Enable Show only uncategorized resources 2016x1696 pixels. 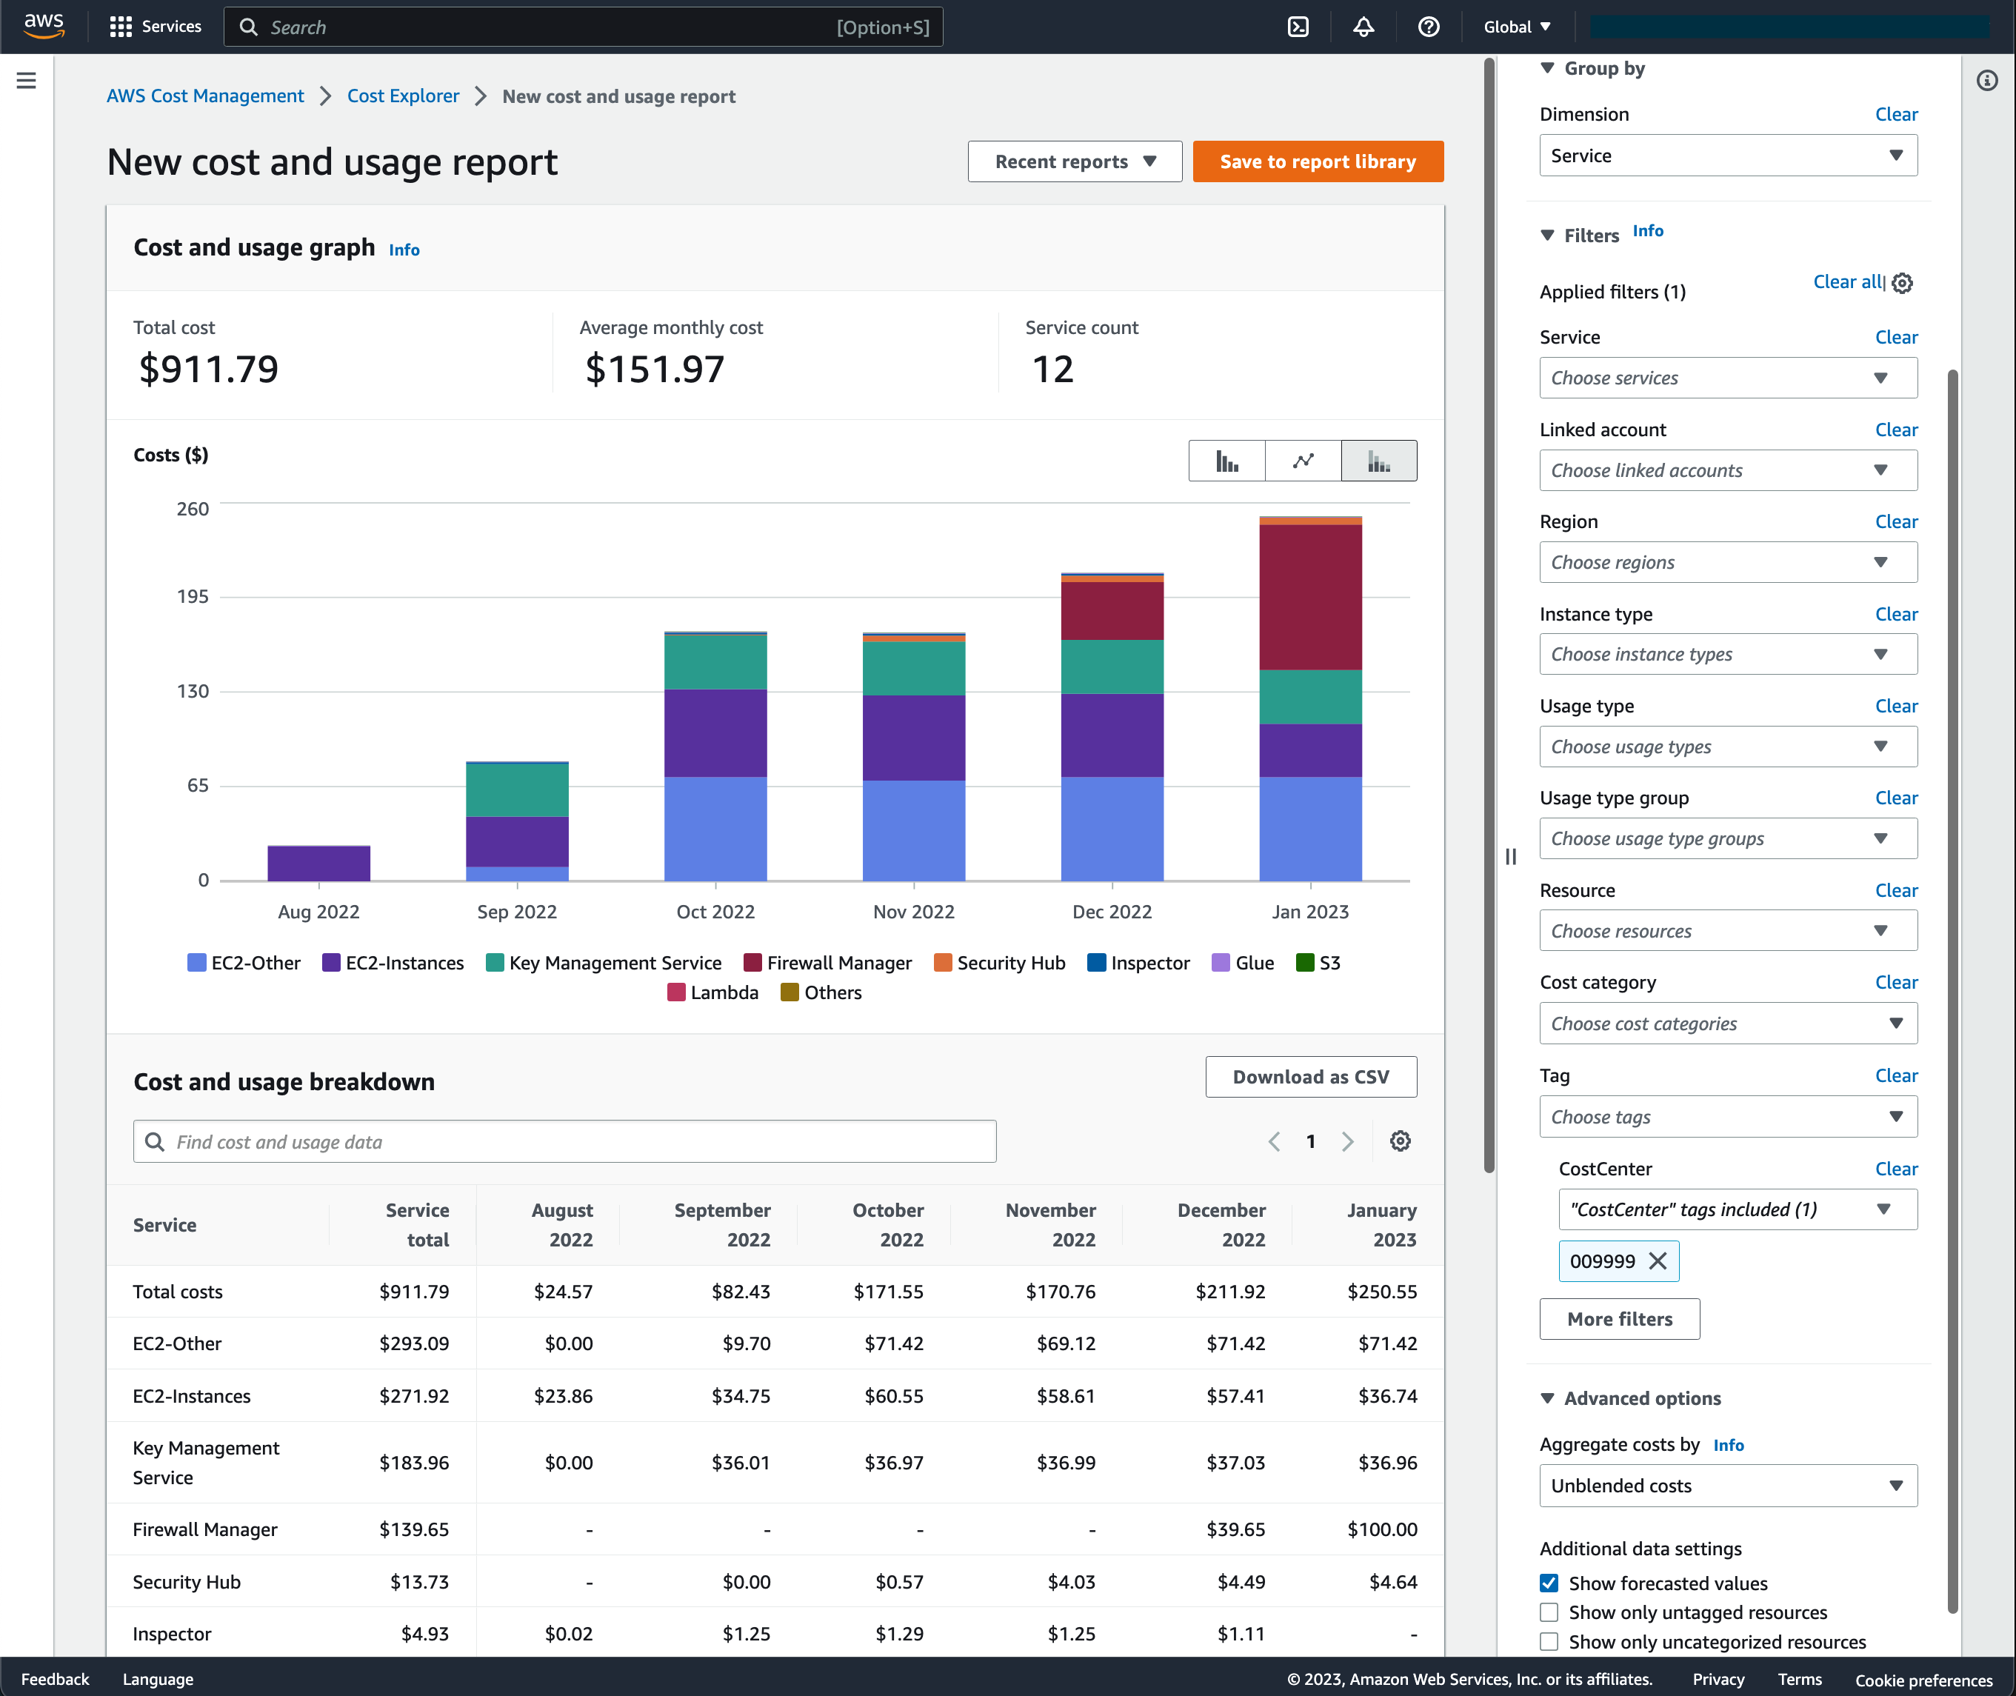[x=1549, y=1642]
